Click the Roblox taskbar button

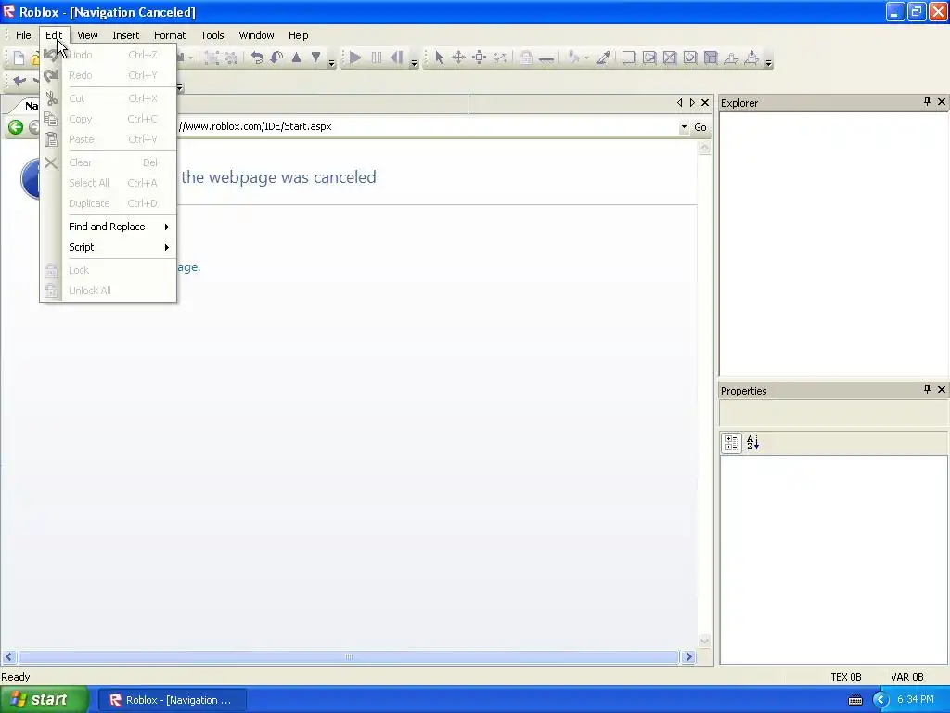[x=172, y=700]
